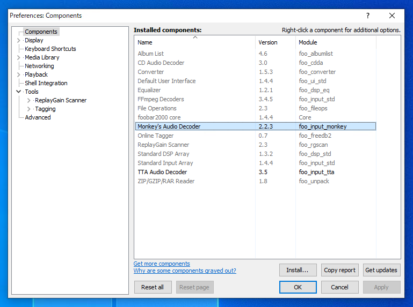The width and height of the screenshot is (413, 307).
Task: Expand the Media Library tree node
Action: coord(18,57)
